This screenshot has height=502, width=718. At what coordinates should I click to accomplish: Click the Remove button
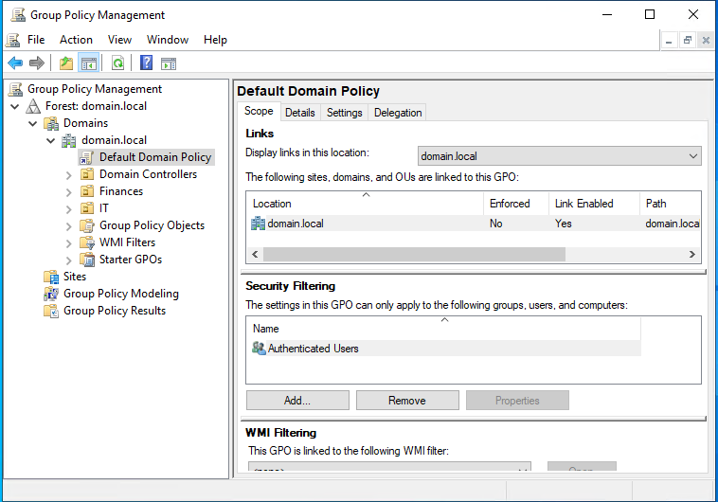click(x=407, y=401)
